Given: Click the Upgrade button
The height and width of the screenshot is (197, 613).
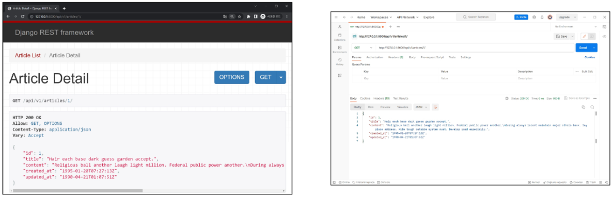Looking at the screenshot, I should coord(564,17).
